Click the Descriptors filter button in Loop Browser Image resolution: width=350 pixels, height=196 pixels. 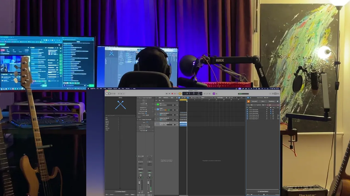272,101
